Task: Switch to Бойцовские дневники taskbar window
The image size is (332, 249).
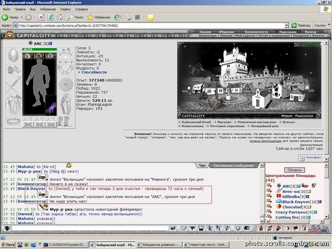Action: 159,245
